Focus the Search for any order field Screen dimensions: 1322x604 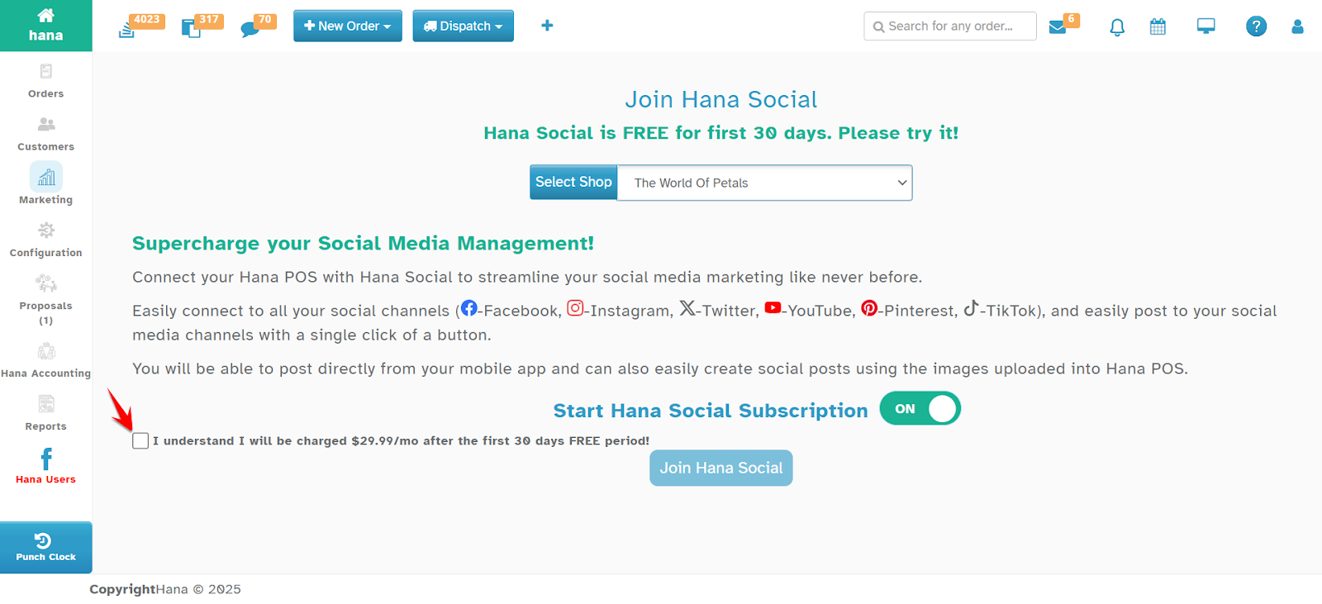click(x=950, y=26)
